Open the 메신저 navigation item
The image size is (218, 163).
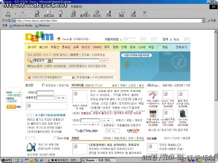(x=44, y=47)
